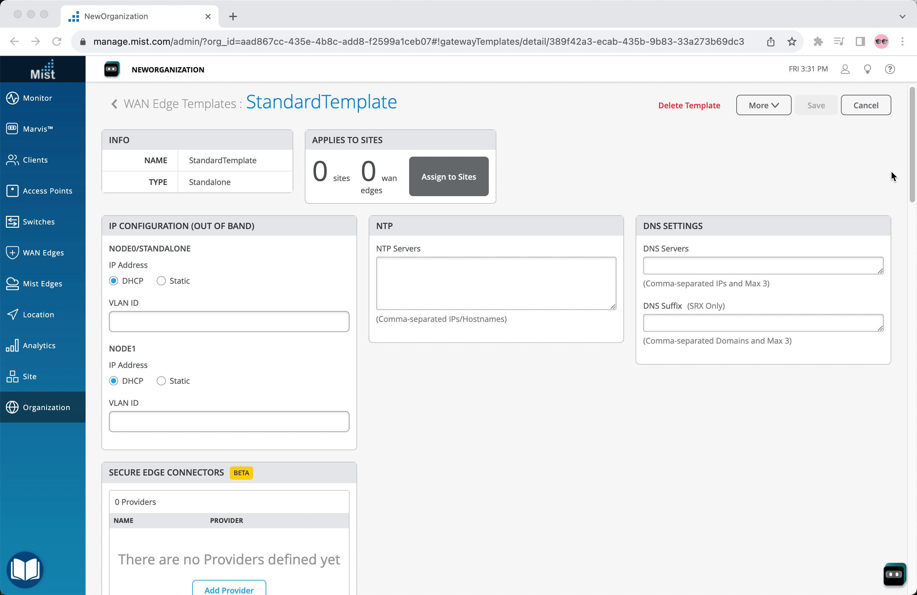Expand the More dropdown menu
This screenshot has height=595, width=917.
coord(763,105)
